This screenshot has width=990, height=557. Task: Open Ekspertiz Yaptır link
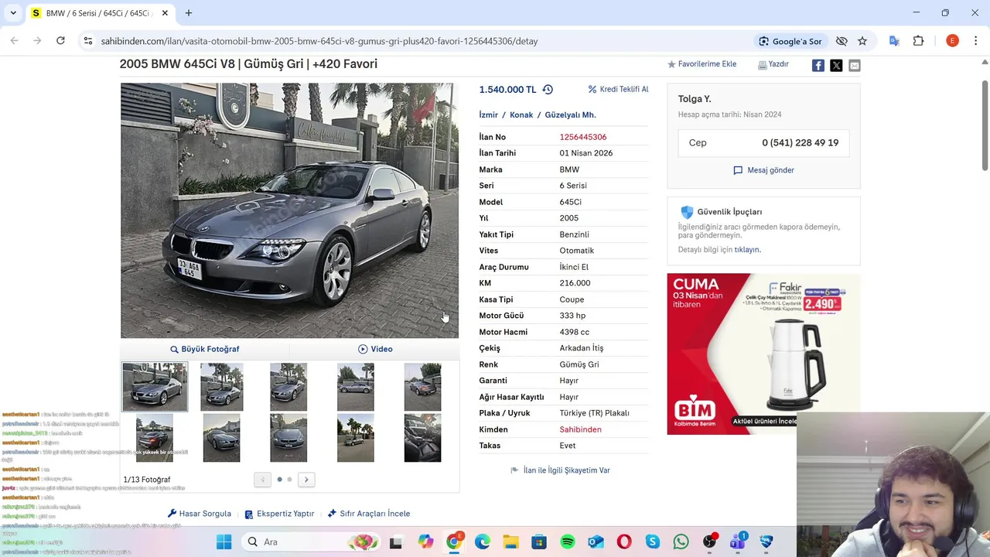279,514
